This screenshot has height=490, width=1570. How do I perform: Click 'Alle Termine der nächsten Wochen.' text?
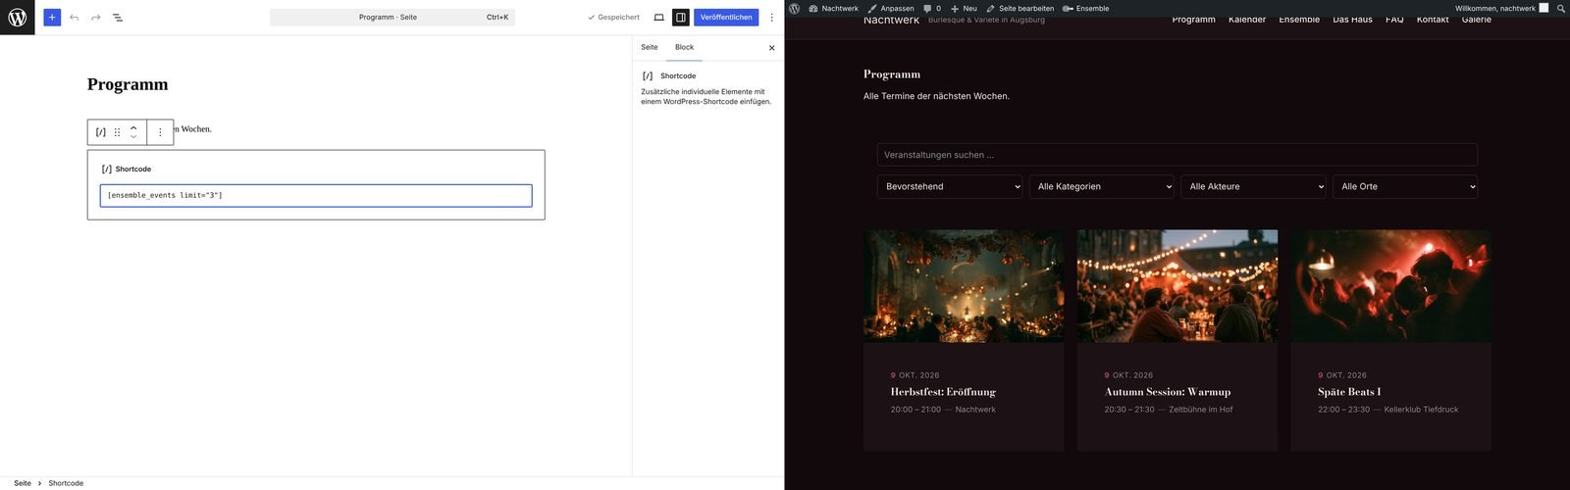click(936, 96)
